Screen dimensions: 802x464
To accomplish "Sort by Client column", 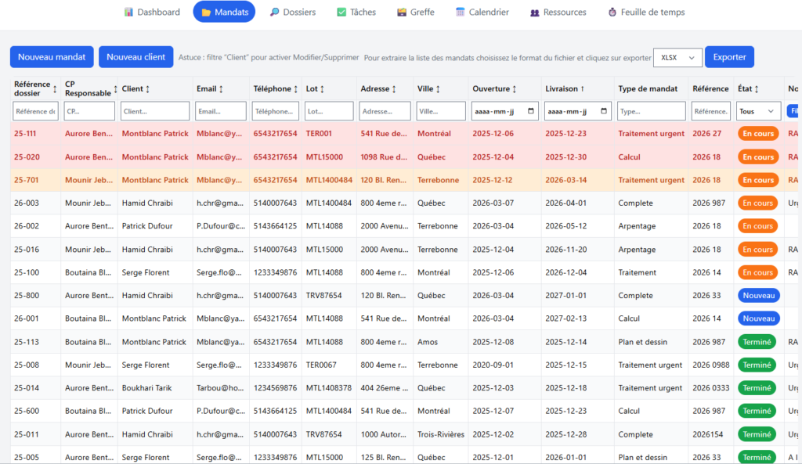I will pyautogui.click(x=147, y=89).
